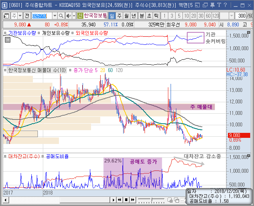Switch to the 월 monthly chart period
Image resolution: width=254 pixels, height=206 pixels.
(x=127, y=16)
